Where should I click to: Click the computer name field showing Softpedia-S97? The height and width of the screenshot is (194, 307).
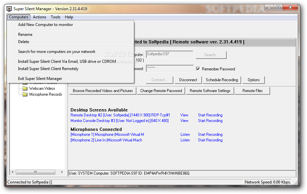[170, 54]
